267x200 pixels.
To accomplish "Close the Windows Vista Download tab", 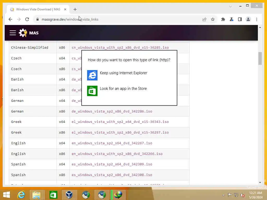I will [65, 10].
